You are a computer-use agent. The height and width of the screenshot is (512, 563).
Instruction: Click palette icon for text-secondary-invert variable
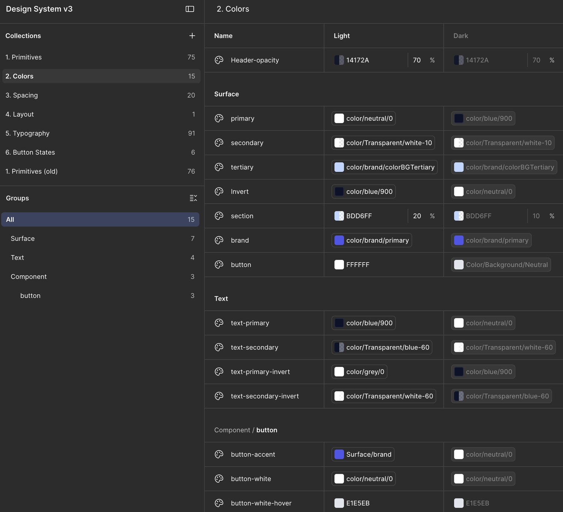(x=219, y=396)
